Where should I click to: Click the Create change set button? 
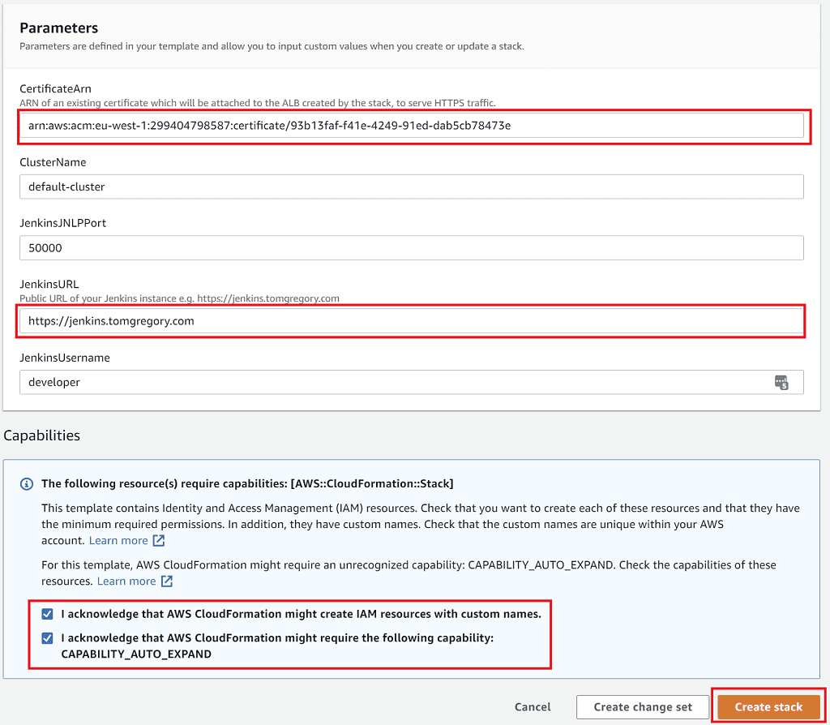tap(642, 706)
